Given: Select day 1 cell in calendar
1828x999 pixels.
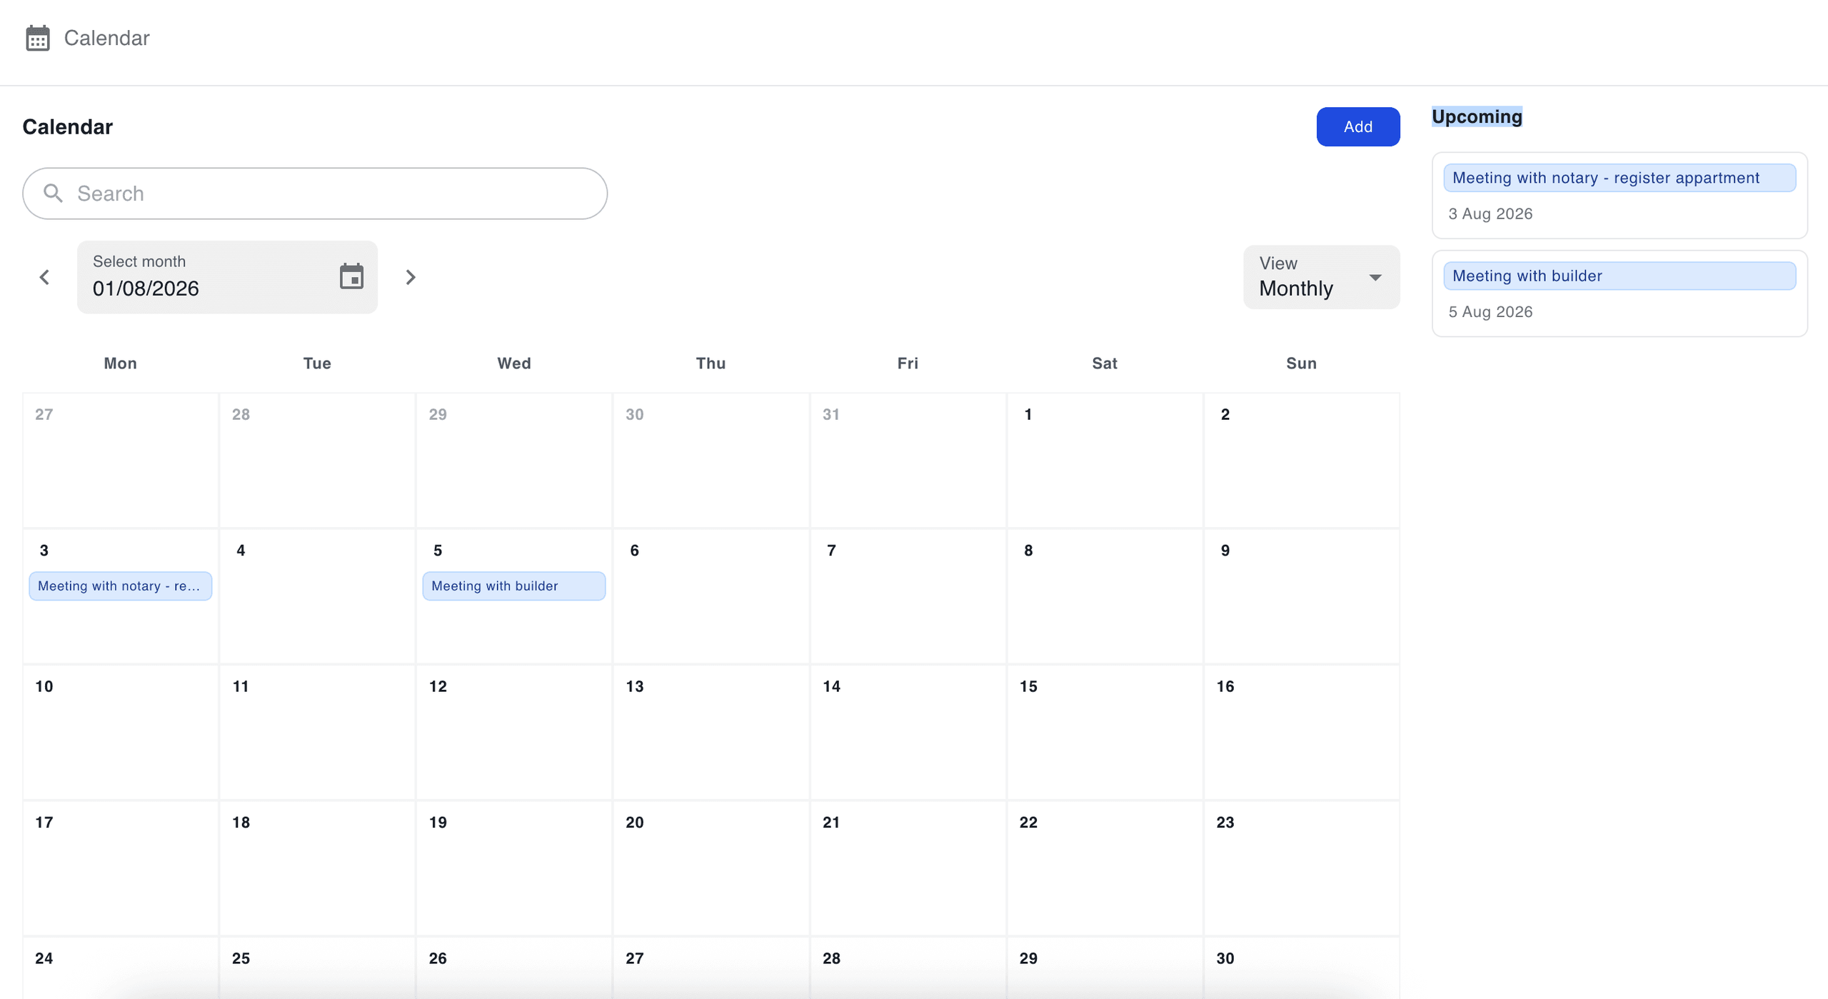Looking at the screenshot, I should pos(1104,461).
